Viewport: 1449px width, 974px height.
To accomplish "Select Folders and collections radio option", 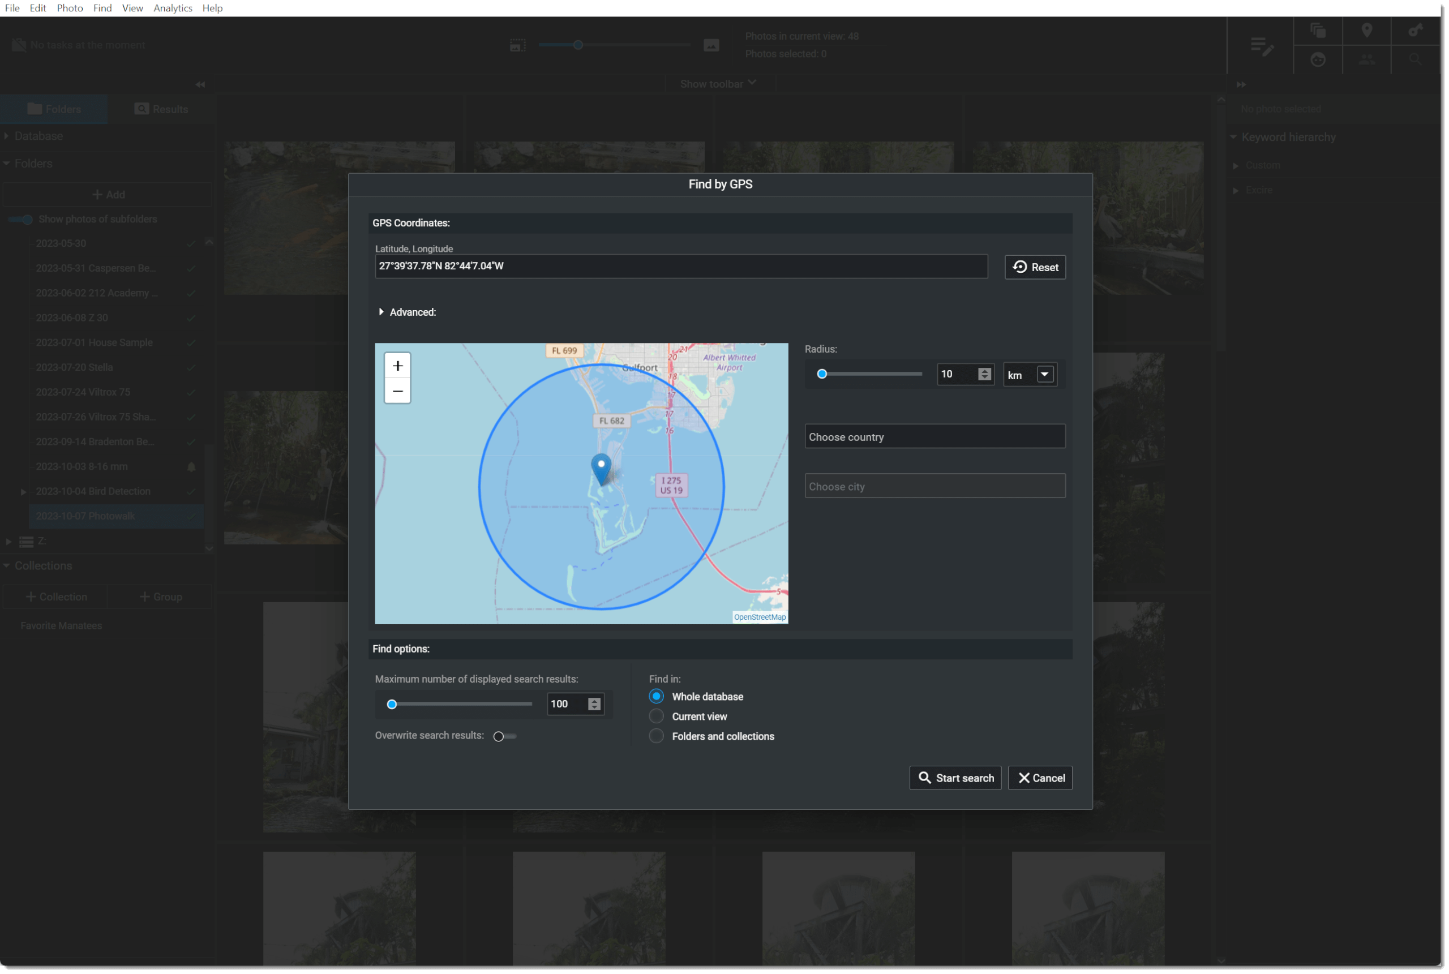I will point(656,736).
